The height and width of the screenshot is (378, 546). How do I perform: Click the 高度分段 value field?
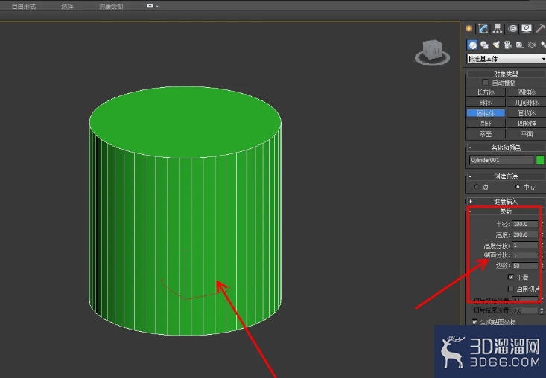coord(525,245)
